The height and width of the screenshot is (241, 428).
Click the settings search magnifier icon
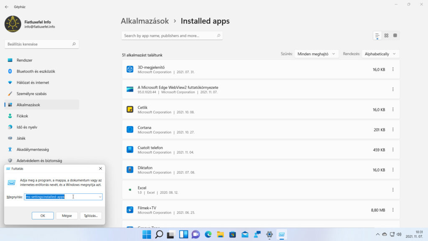[74, 44]
